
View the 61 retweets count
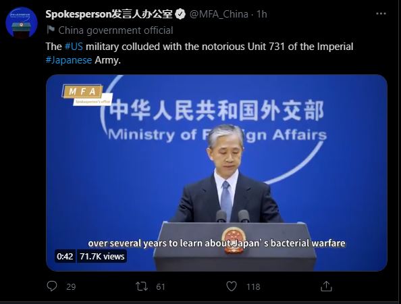point(161,287)
